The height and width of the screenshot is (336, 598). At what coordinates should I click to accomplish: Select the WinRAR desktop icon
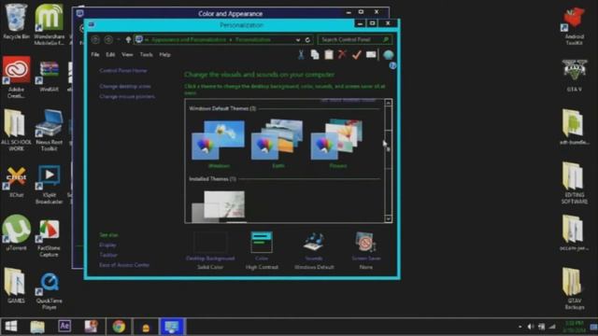(x=50, y=77)
